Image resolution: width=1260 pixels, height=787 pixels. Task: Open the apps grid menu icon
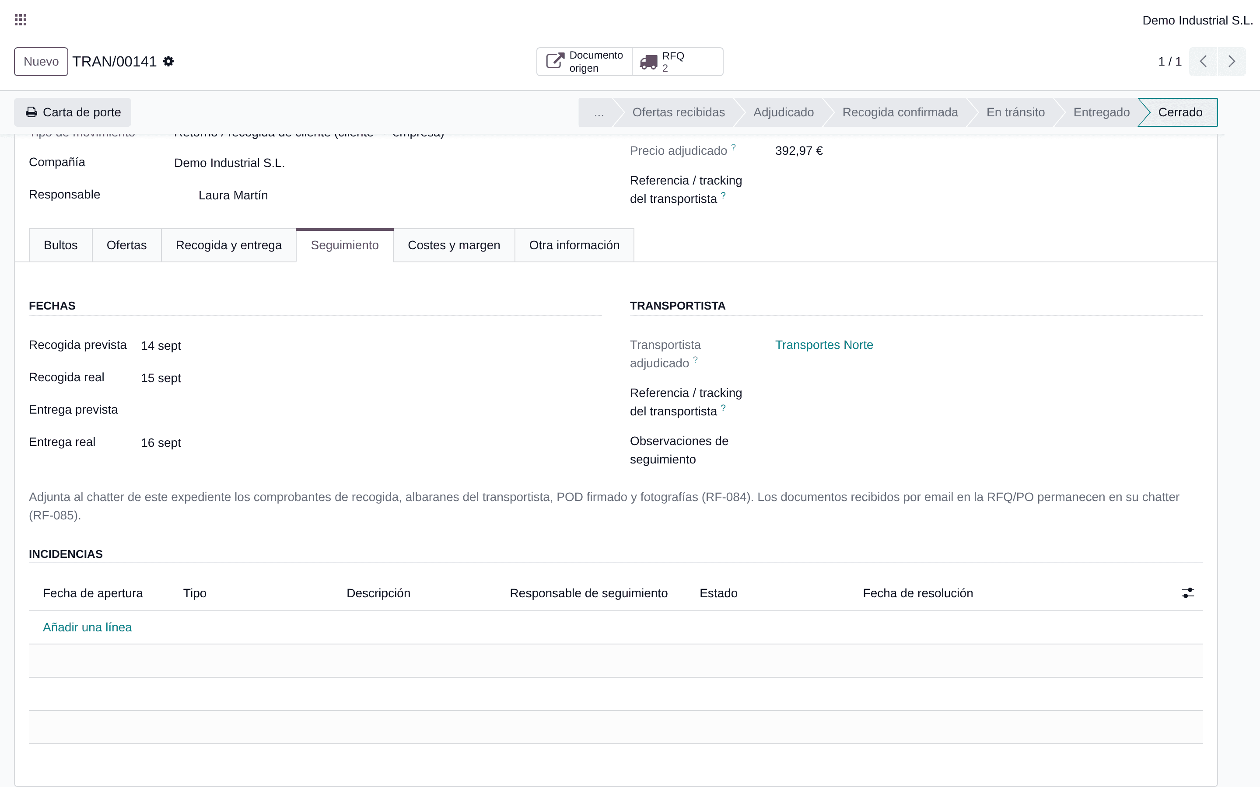coord(20,20)
